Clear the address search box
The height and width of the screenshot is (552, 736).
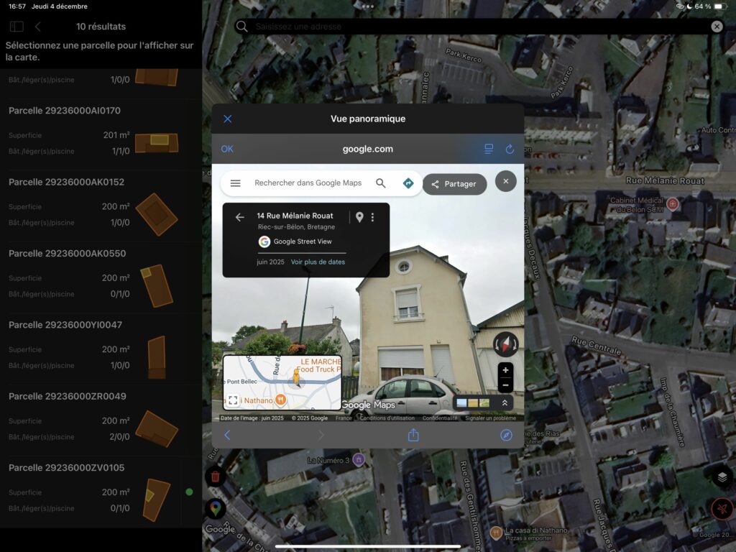[x=717, y=27]
